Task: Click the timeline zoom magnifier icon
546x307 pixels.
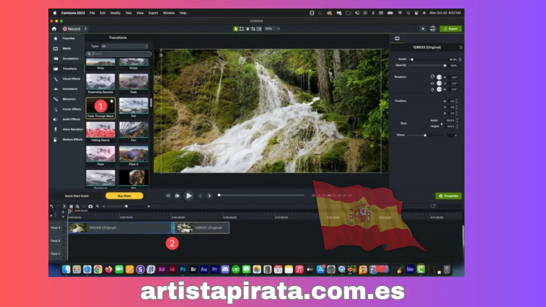Action: (x=98, y=206)
